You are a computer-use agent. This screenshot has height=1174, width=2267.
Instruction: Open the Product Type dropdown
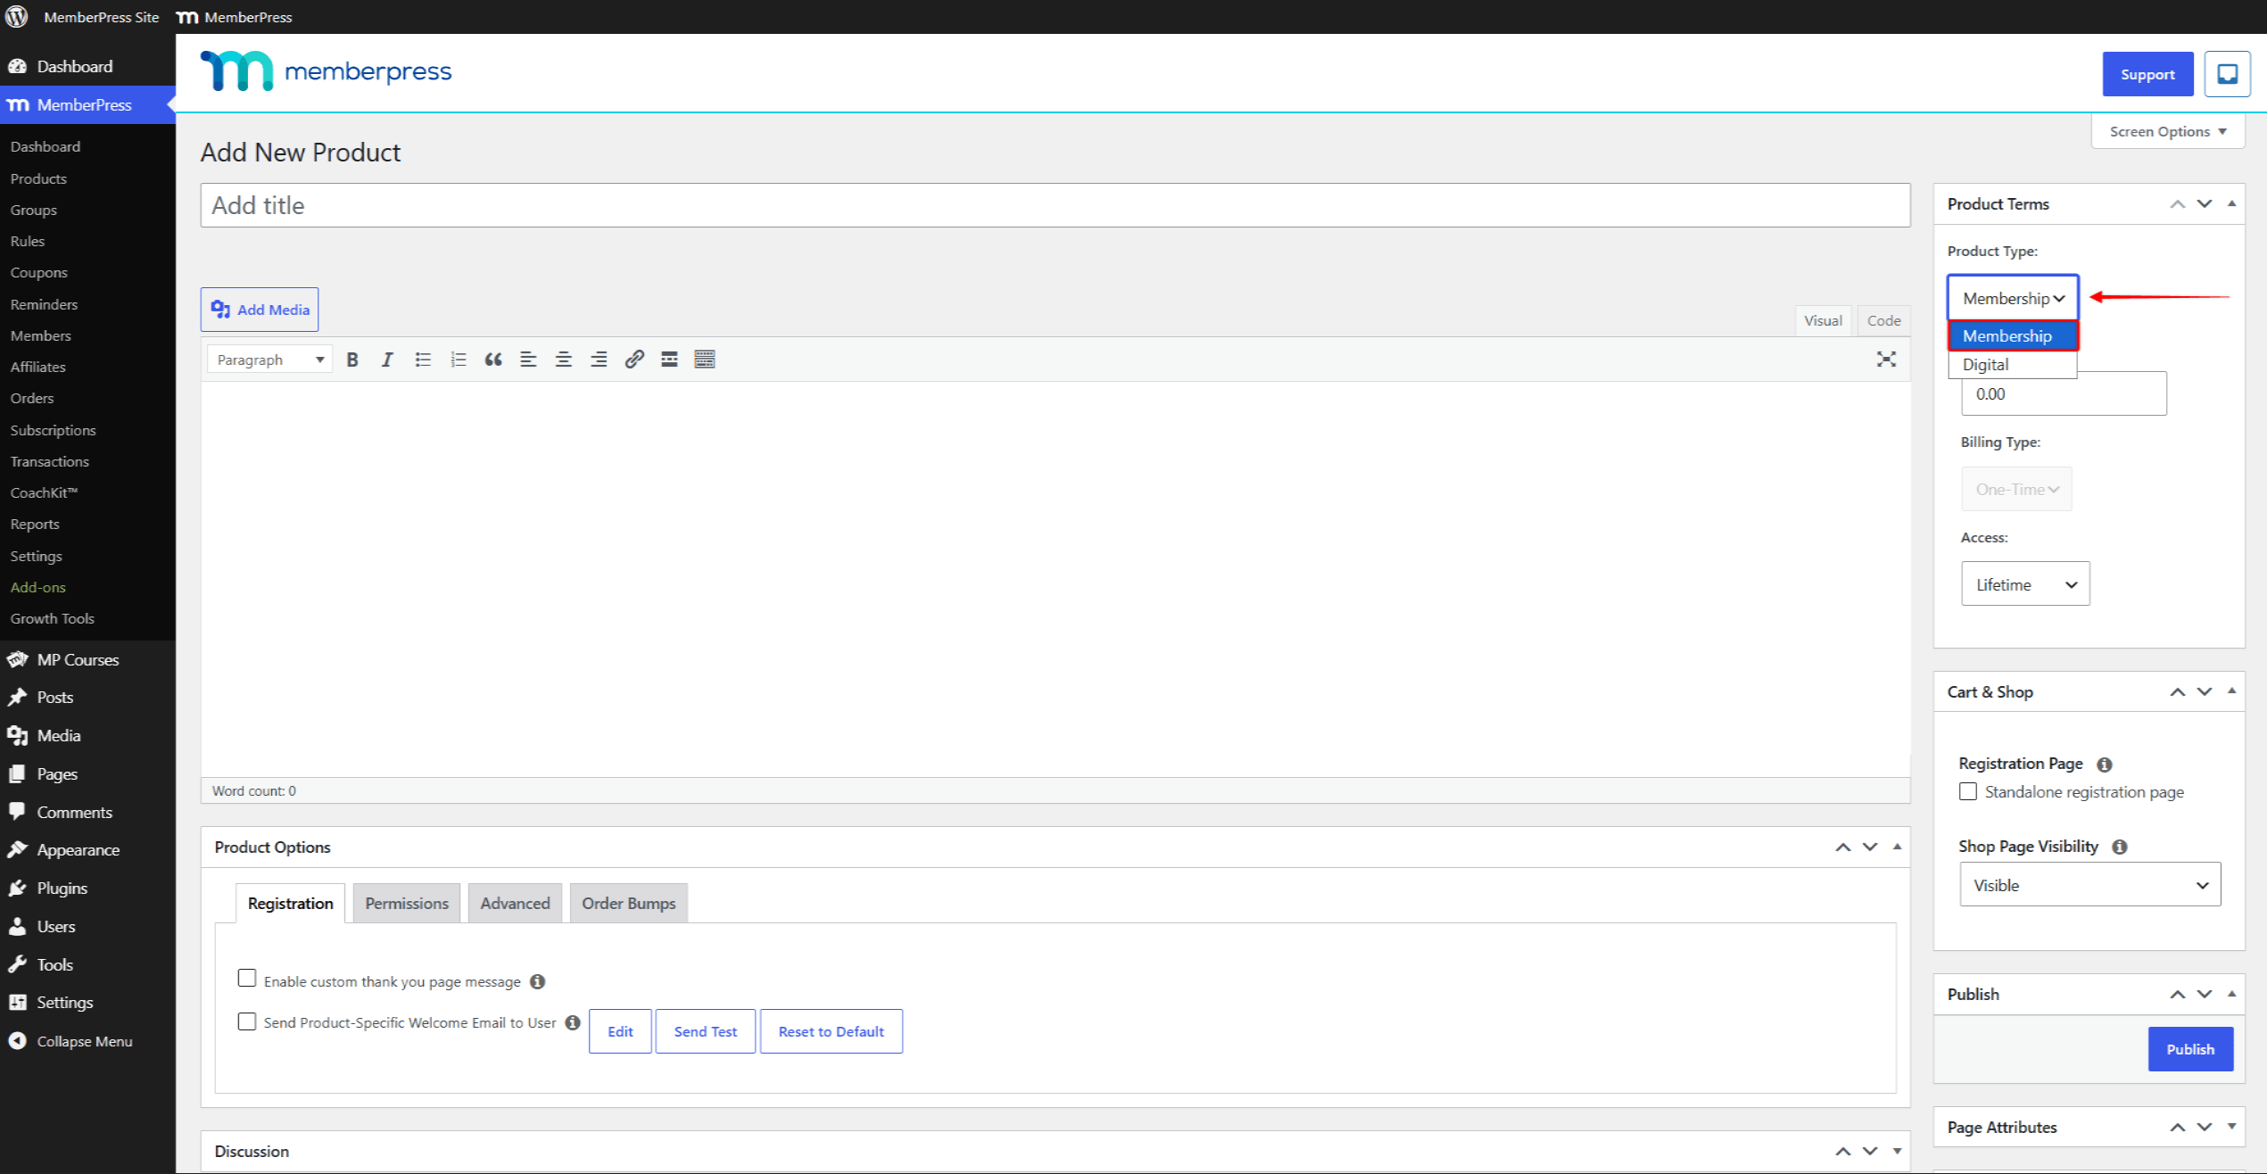pyautogui.click(x=2014, y=298)
